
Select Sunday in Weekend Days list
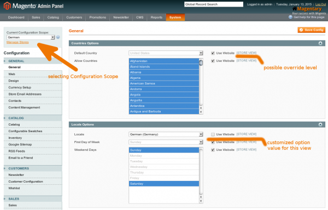point(164,150)
